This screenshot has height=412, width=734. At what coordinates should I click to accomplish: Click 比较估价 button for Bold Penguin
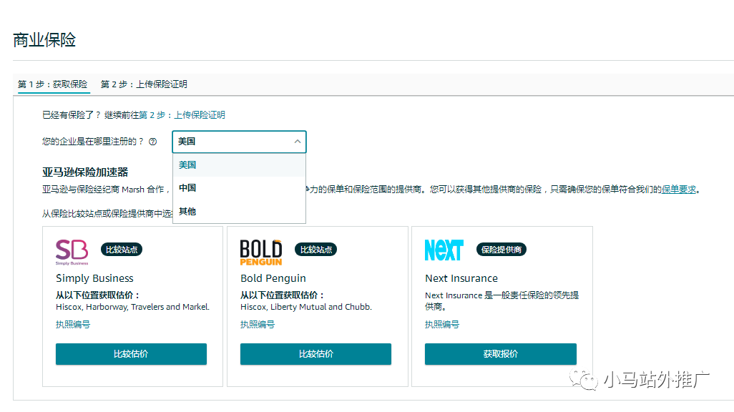tap(315, 354)
